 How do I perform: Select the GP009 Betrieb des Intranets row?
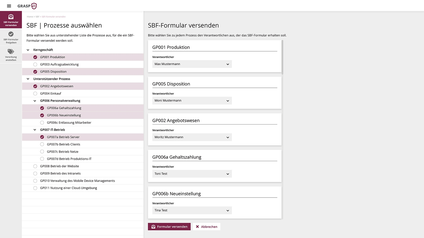[60, 173]
